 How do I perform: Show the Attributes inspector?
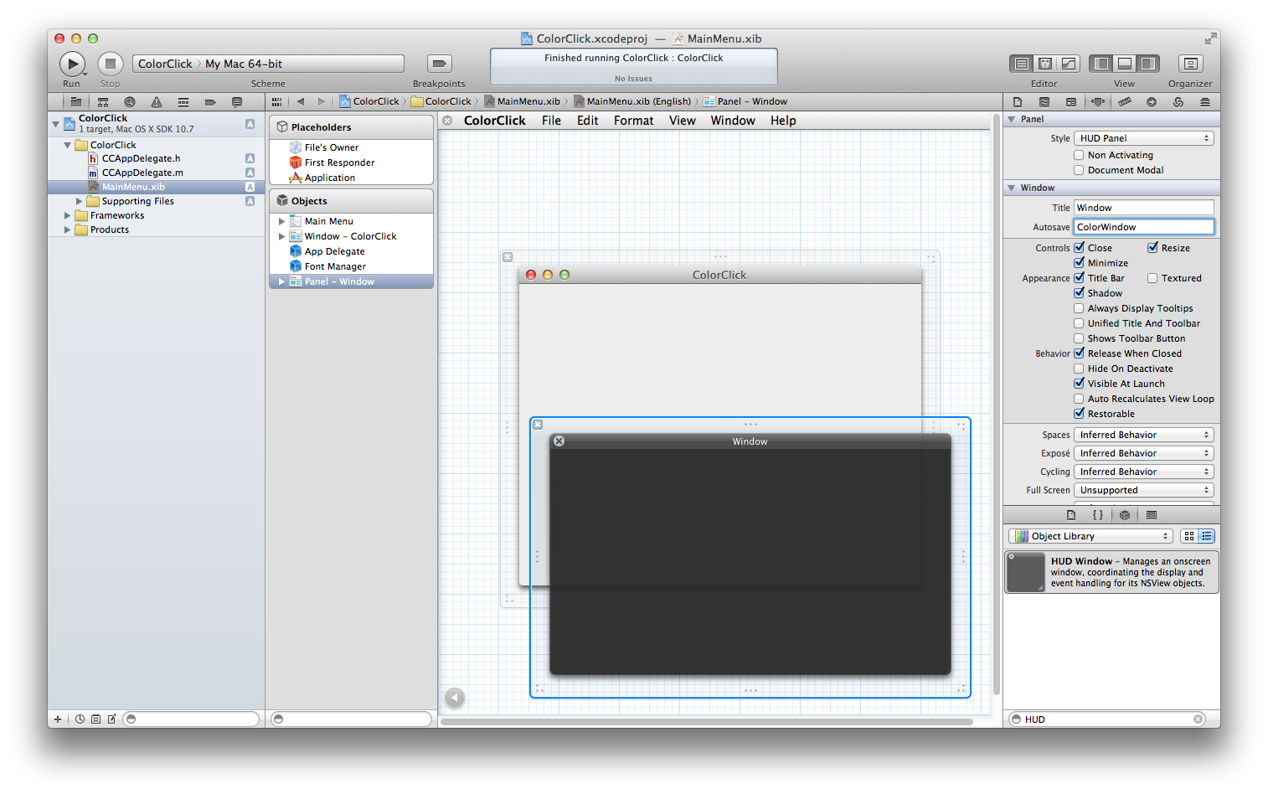pos(1098,102)
